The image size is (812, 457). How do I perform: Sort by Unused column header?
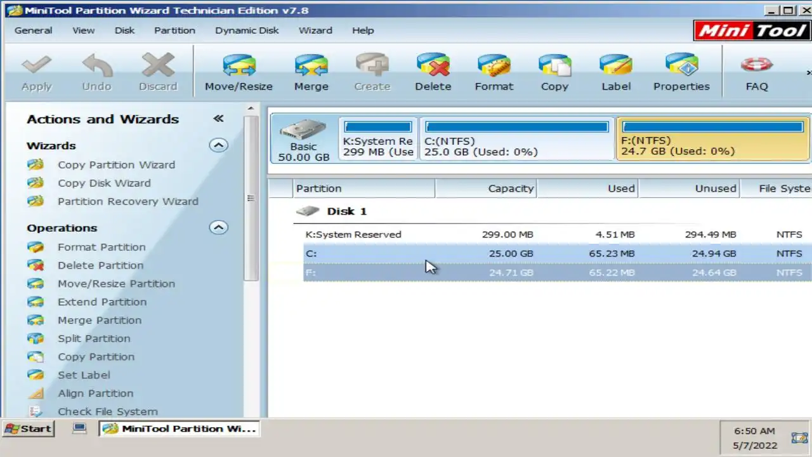(x=689, y=189)
